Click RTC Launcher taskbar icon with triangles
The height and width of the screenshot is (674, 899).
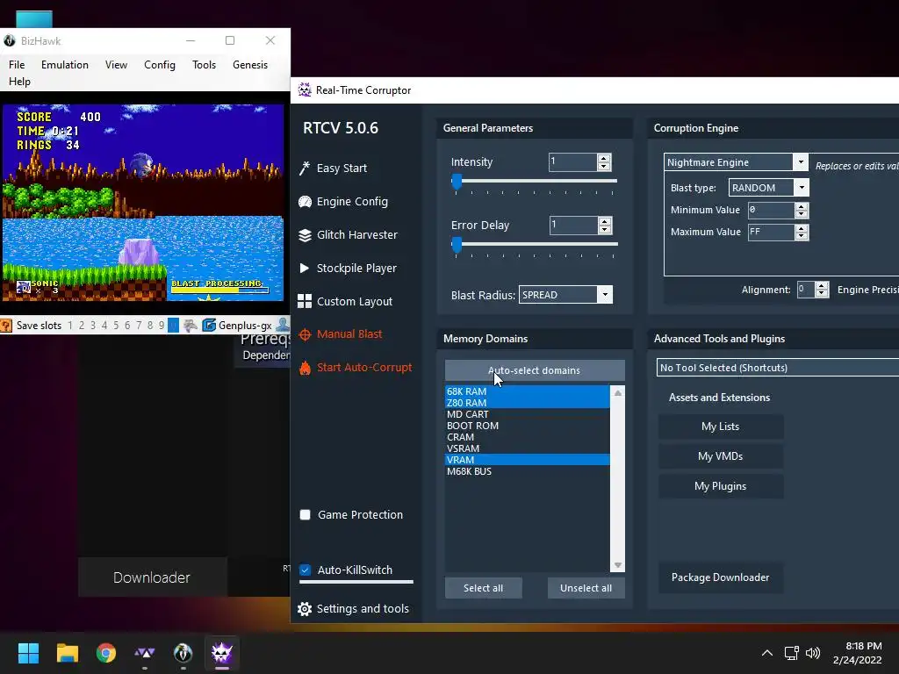tap(145, 653)
